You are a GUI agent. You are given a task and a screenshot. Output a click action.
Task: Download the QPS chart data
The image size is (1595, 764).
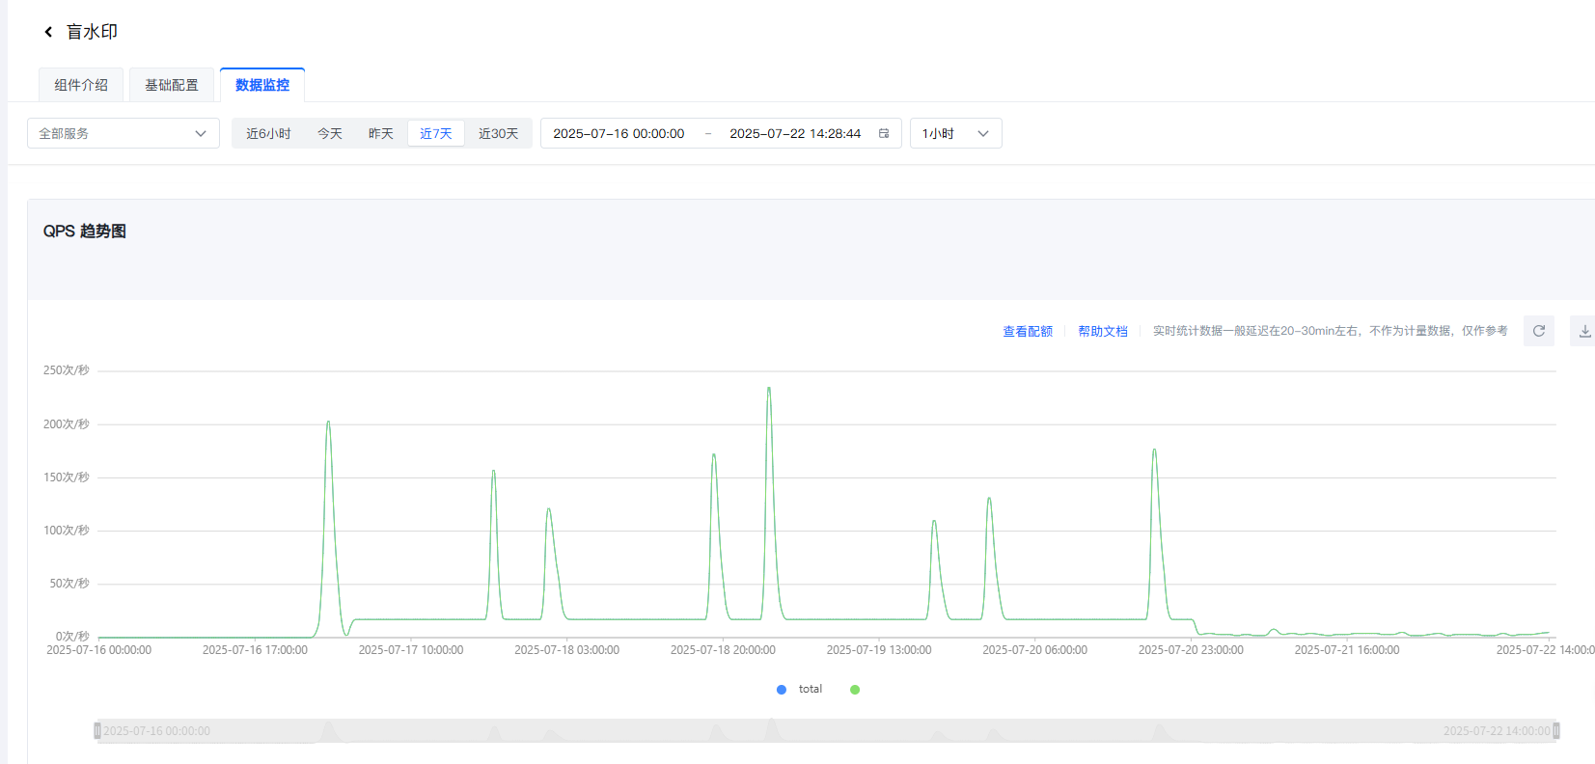click(1584, 331)
